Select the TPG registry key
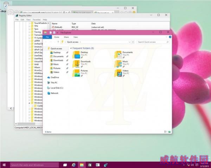 [x=36, y=26]
